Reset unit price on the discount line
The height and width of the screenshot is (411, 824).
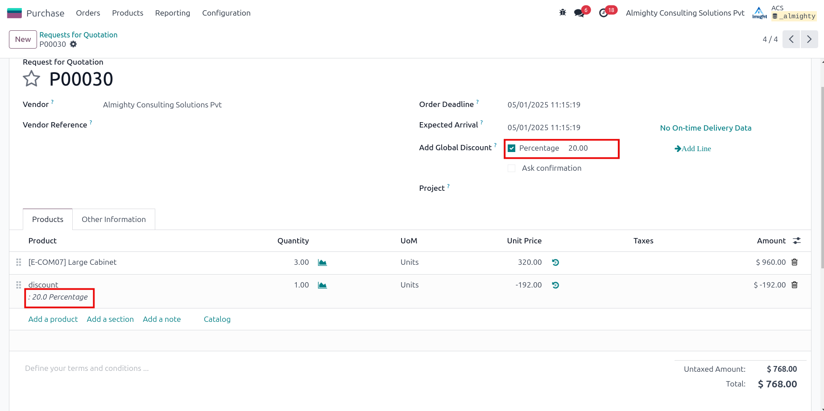click(x=555, y=285)
